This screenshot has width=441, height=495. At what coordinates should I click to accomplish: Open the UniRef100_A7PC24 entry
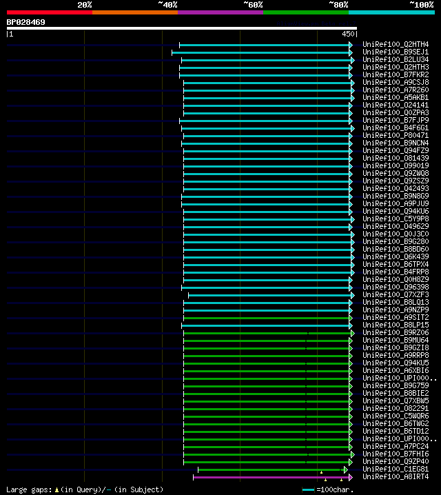click(396, 446)
